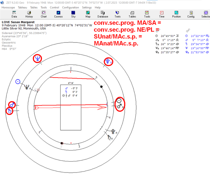Image resolution: width=210 pixels, height=181 pixels.
Task: Open the Tools toolbar icon
Action: pyautogui.click(x=147, y=14)
